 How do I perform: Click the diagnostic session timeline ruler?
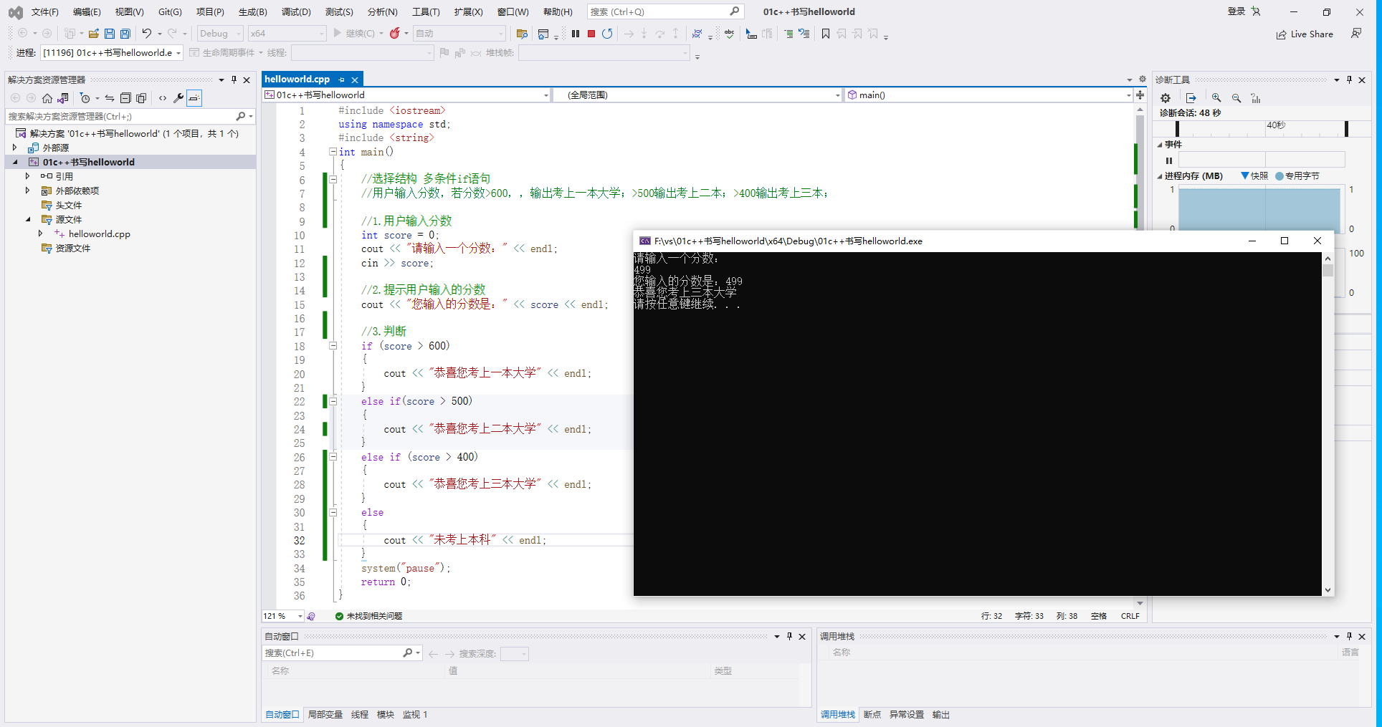[1262, 128]
